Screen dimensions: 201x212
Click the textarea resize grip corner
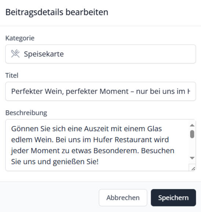coord(193,168)
